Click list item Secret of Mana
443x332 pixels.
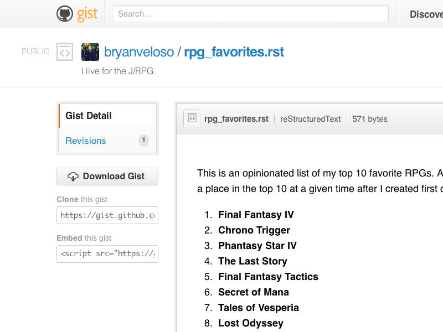254,292
